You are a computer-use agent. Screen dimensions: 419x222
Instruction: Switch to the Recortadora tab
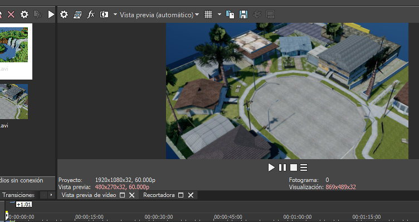coord(159,195)
